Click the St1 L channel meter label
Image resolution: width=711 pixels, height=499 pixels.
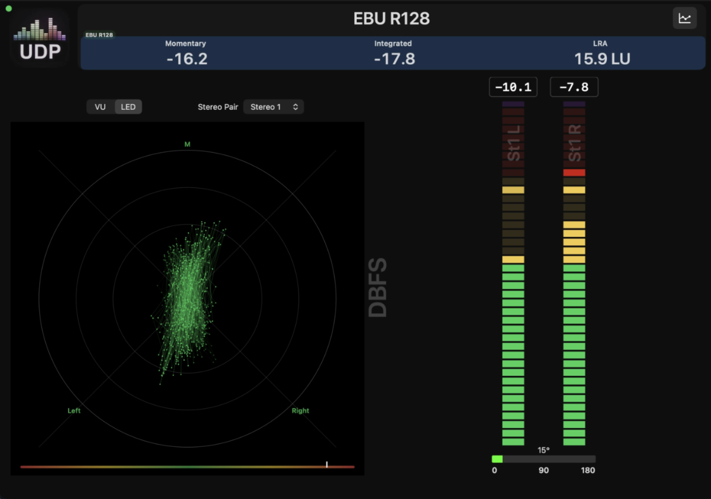pyautogui.click(x=514, y=143)
